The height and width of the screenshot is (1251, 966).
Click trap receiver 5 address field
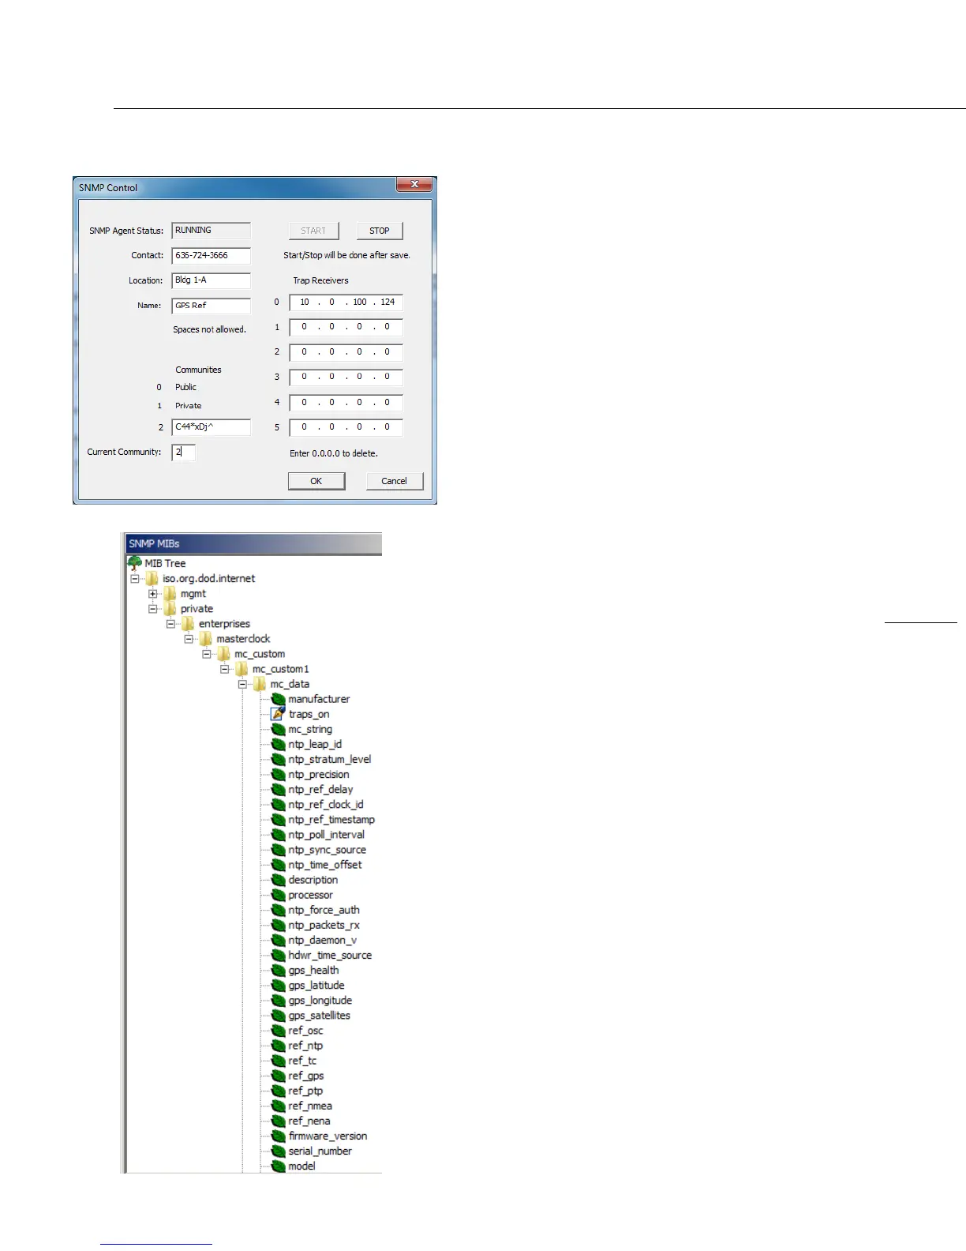click(x=346, y=427)
